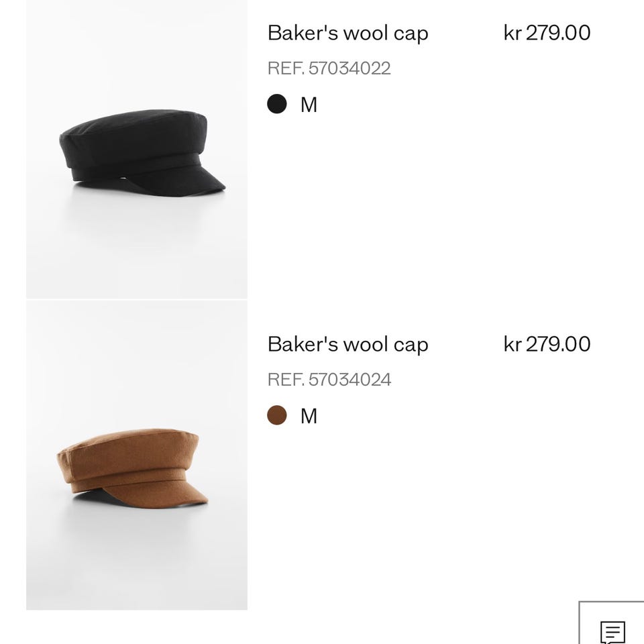Click the REF. 57034022 text
The width and height of the screenshot is (644, 644).
(x=329, y=68)
